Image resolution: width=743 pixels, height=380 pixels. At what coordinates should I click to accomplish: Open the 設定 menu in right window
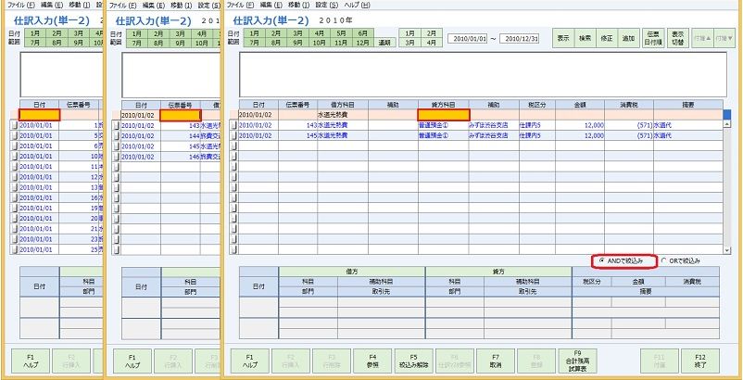point(326,5)
